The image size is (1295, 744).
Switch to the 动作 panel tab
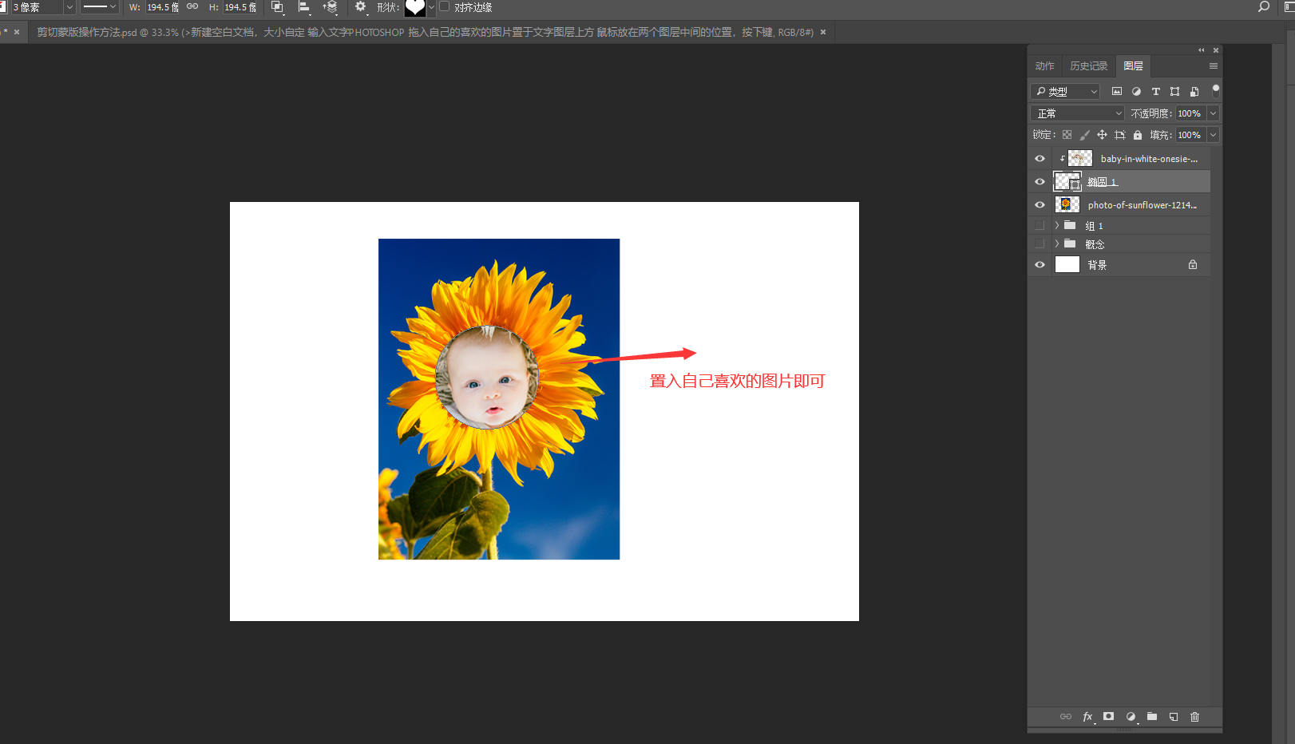pos(1044,66)
